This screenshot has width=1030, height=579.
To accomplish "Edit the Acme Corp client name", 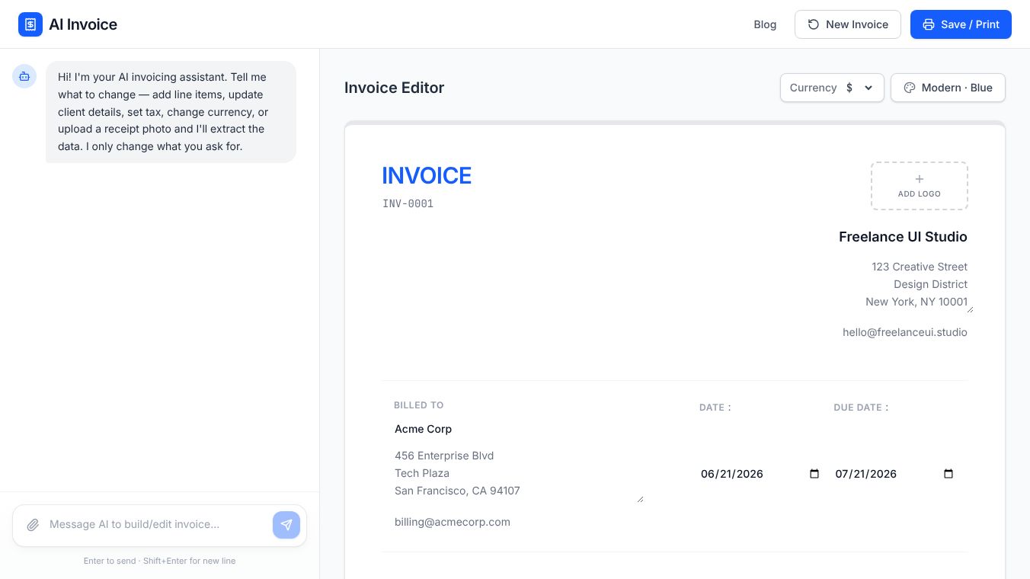I will [424, 429].
